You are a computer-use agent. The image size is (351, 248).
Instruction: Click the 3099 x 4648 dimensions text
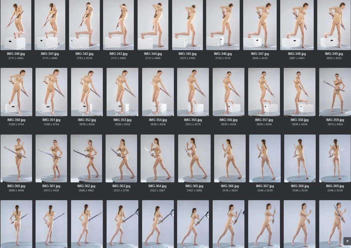16,190
